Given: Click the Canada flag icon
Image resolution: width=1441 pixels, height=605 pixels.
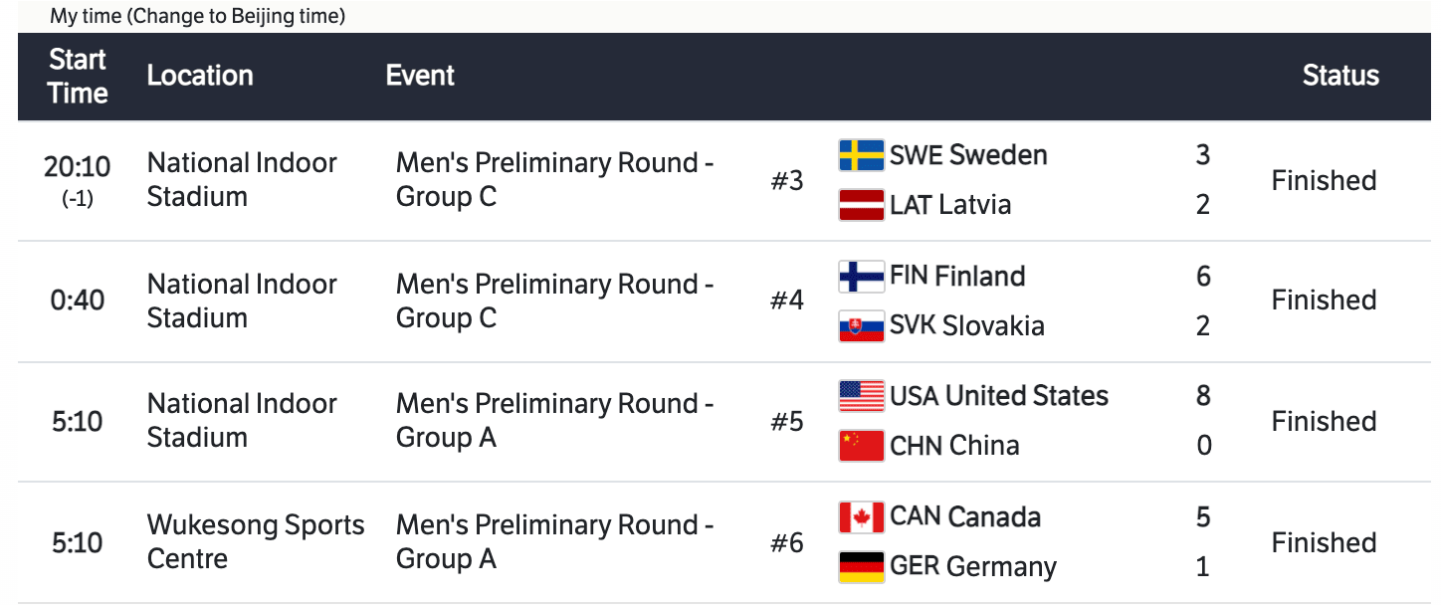Looking at the screenshot, I should click(861, 517).
